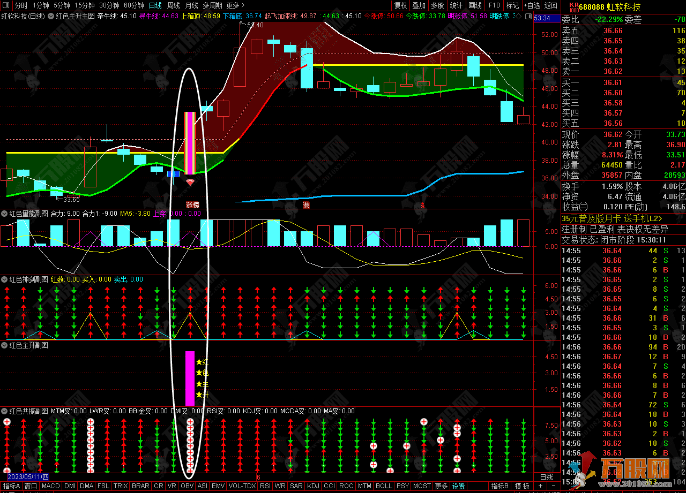Toggle 叠加 overlay mode

[419, 5]
